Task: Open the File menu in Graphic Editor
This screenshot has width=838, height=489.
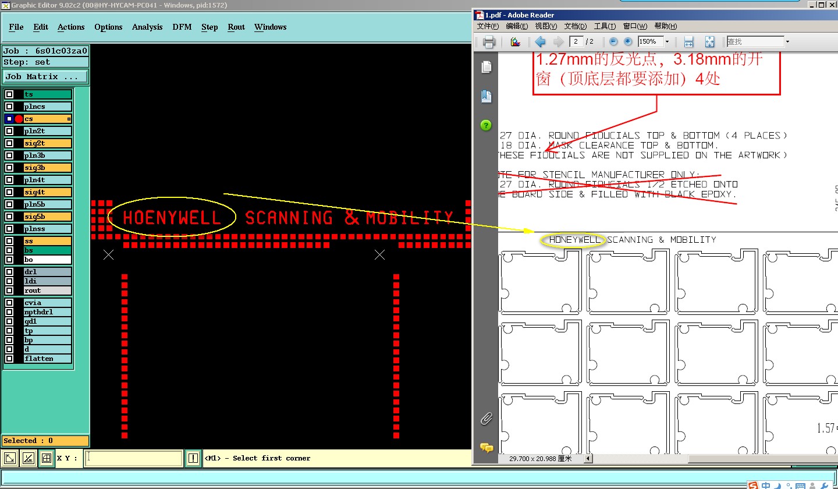Action: click(x=16, y=27)
